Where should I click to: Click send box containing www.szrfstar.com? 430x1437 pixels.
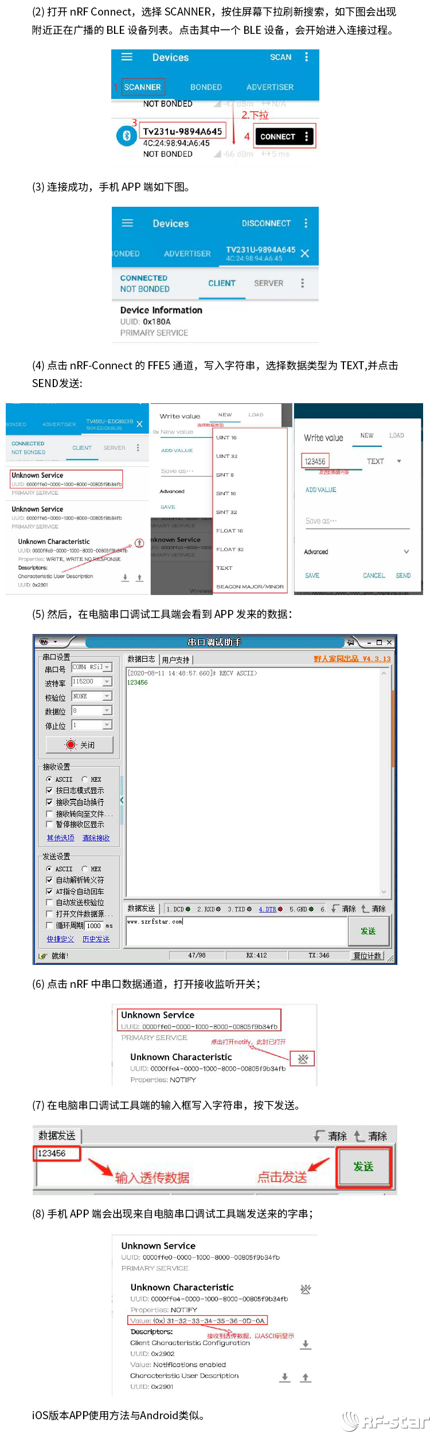pos(237,930)
